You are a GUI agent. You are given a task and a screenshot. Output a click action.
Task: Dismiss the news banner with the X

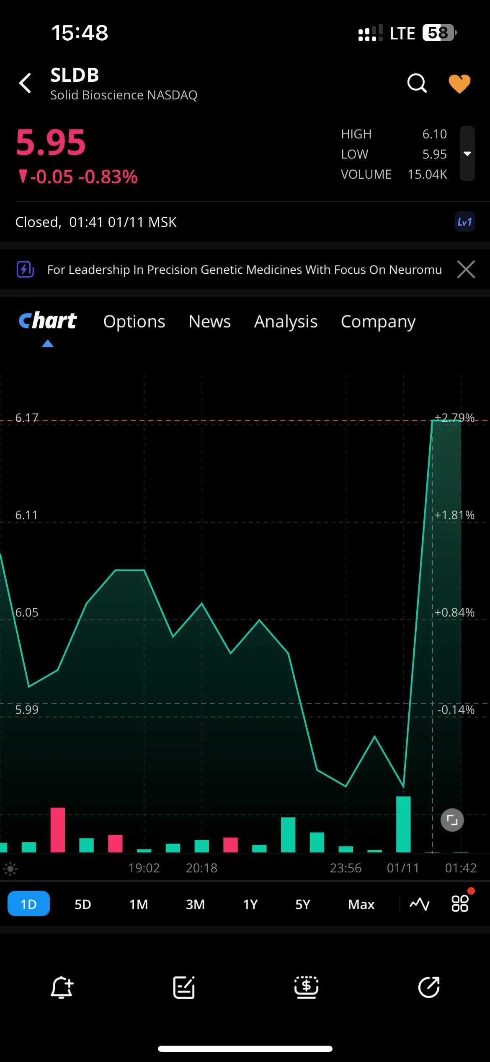pyautogui.click(x=466, y=269)
